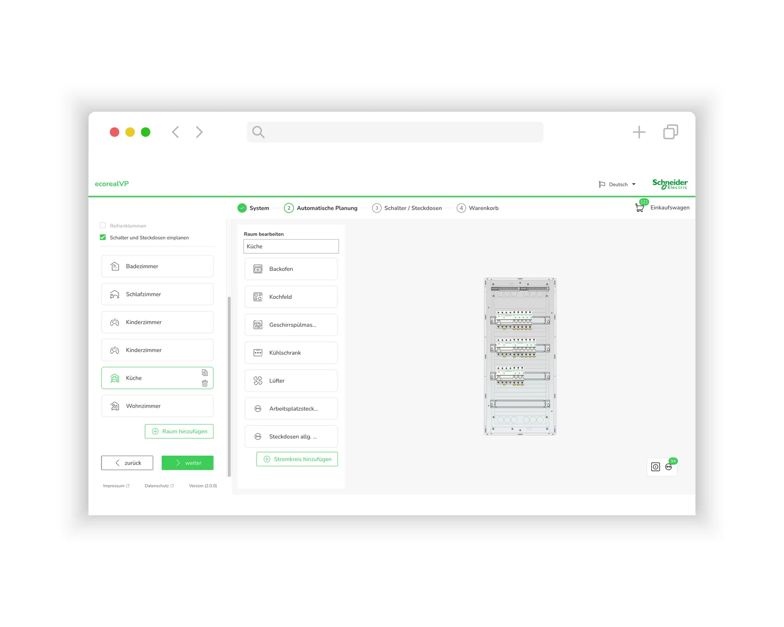Go to the System step
Image resolution: width=784 pixels, height=627 pixels.
(253, 208)
